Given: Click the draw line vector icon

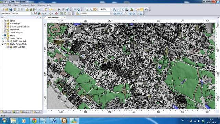Looking at the screenshot, I should tap(122, 14).
